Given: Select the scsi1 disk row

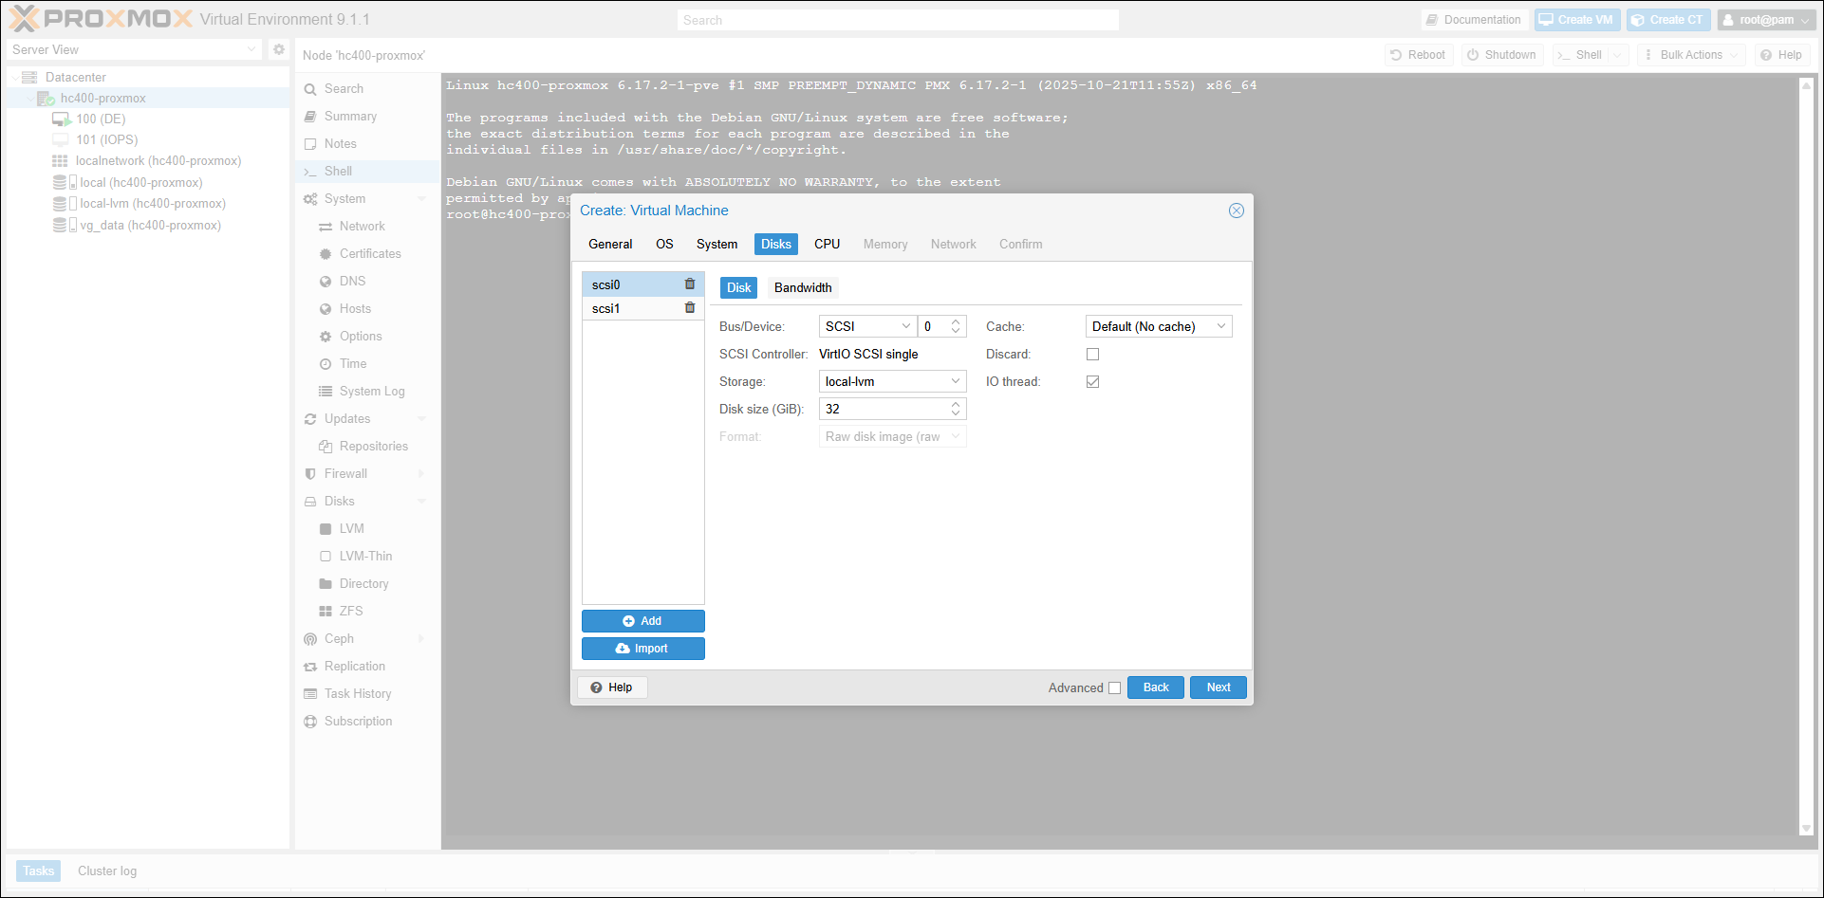Looking at the screenshot, I should coord(642,308).
